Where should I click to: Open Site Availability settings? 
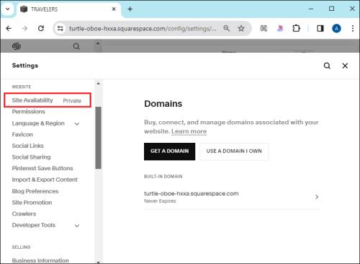point(48,100)
